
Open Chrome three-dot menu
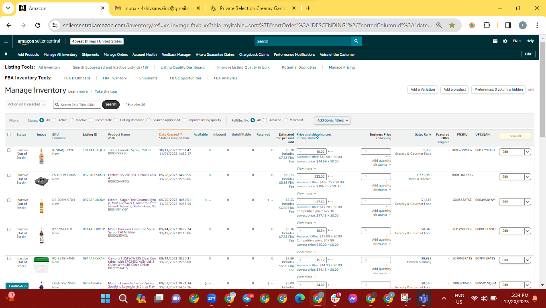pos(537,25)
